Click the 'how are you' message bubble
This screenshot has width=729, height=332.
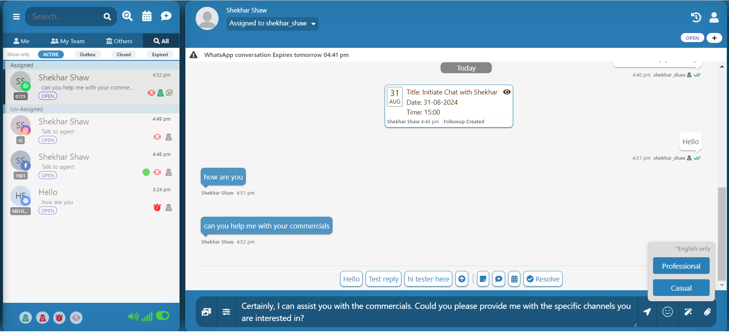click(x=223, y=177)
